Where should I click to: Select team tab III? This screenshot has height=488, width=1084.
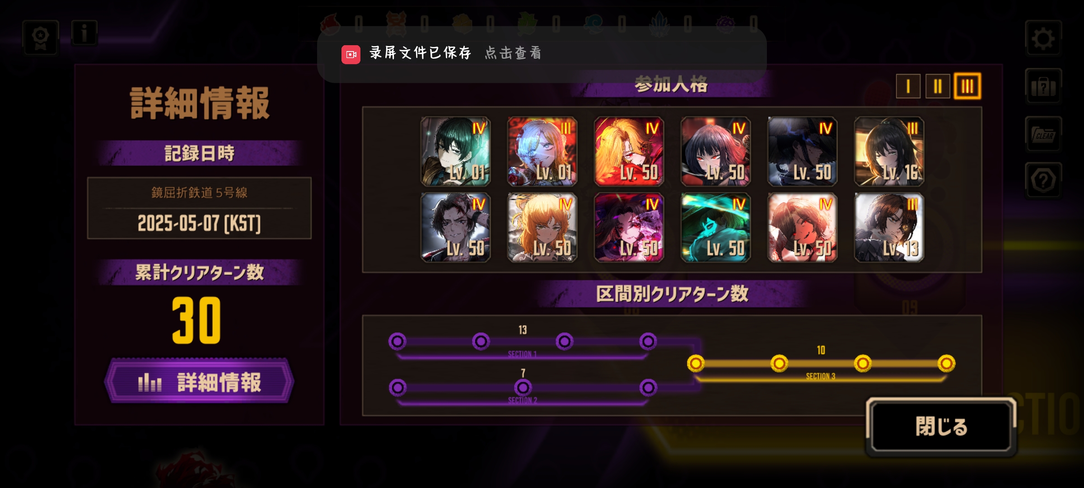click(x=967, y=86)
